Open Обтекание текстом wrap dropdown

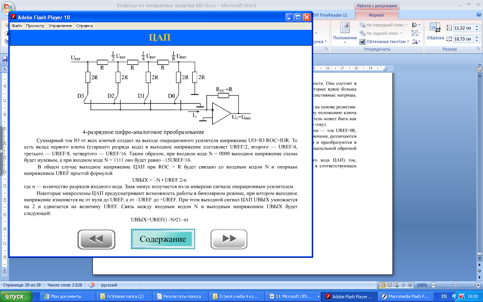(385, 42)
